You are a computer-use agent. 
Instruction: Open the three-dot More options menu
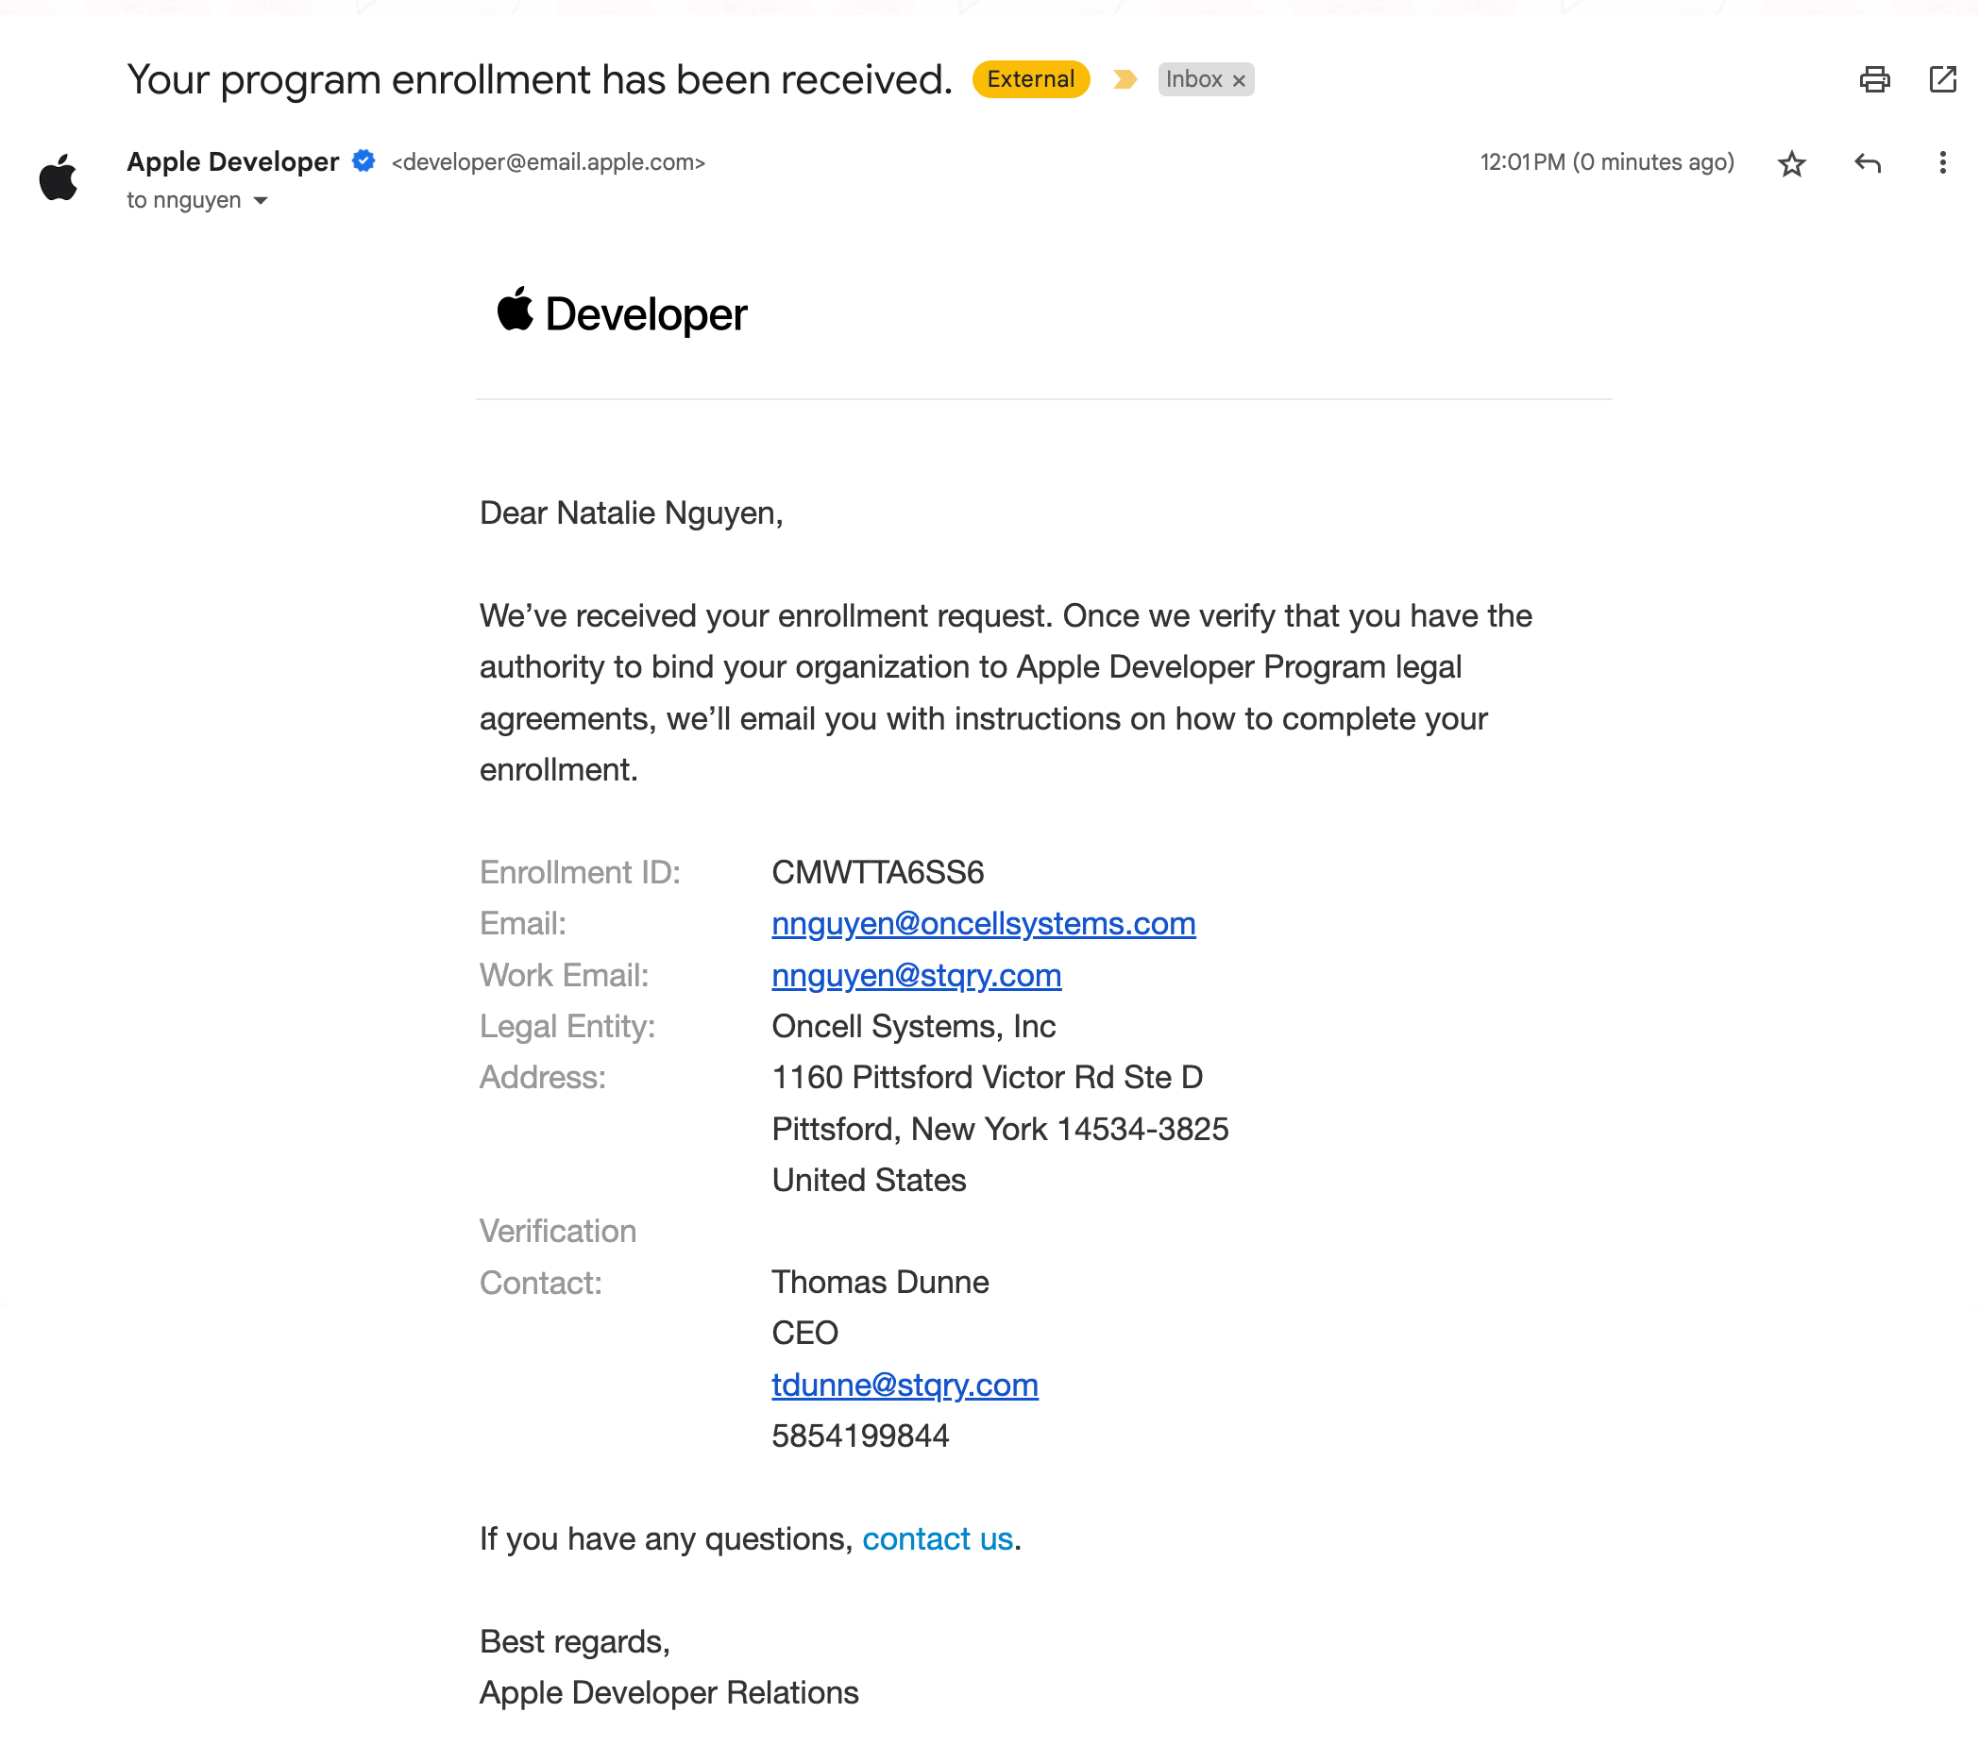point(1941,162)
